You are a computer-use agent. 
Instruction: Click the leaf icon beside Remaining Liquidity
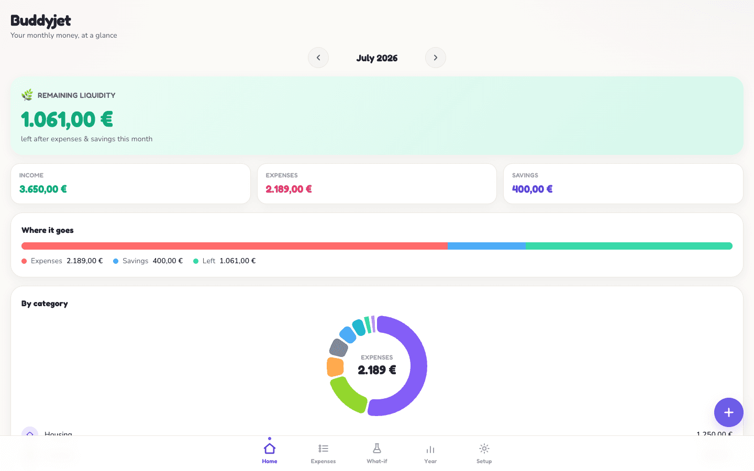tap(27, 95)
